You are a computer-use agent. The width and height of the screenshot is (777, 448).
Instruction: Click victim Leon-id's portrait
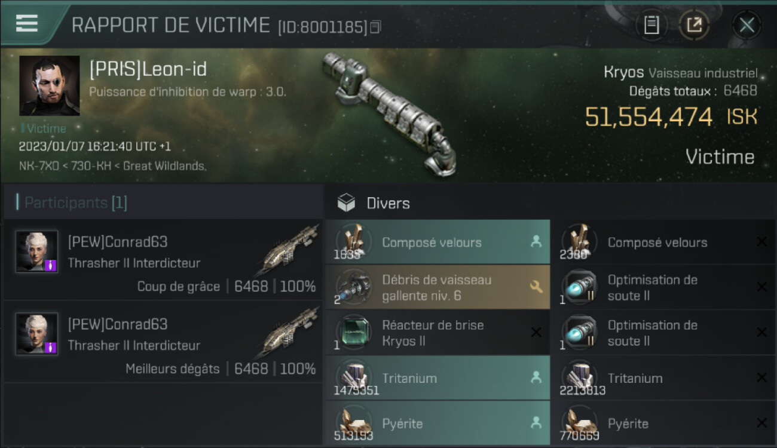pos(50,85)
